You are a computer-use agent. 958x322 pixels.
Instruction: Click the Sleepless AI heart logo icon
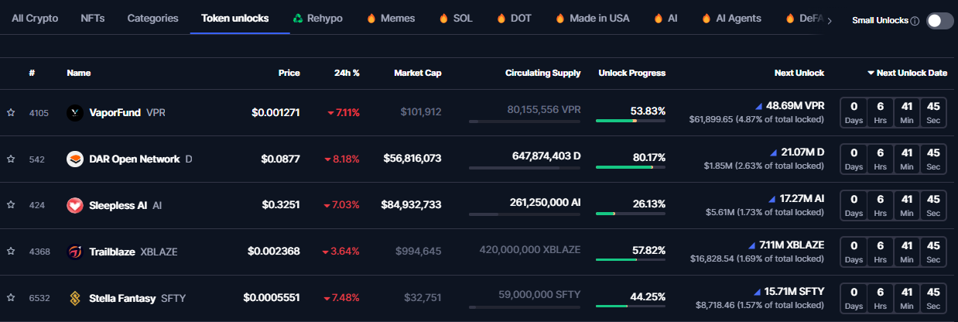coord(75,206)
